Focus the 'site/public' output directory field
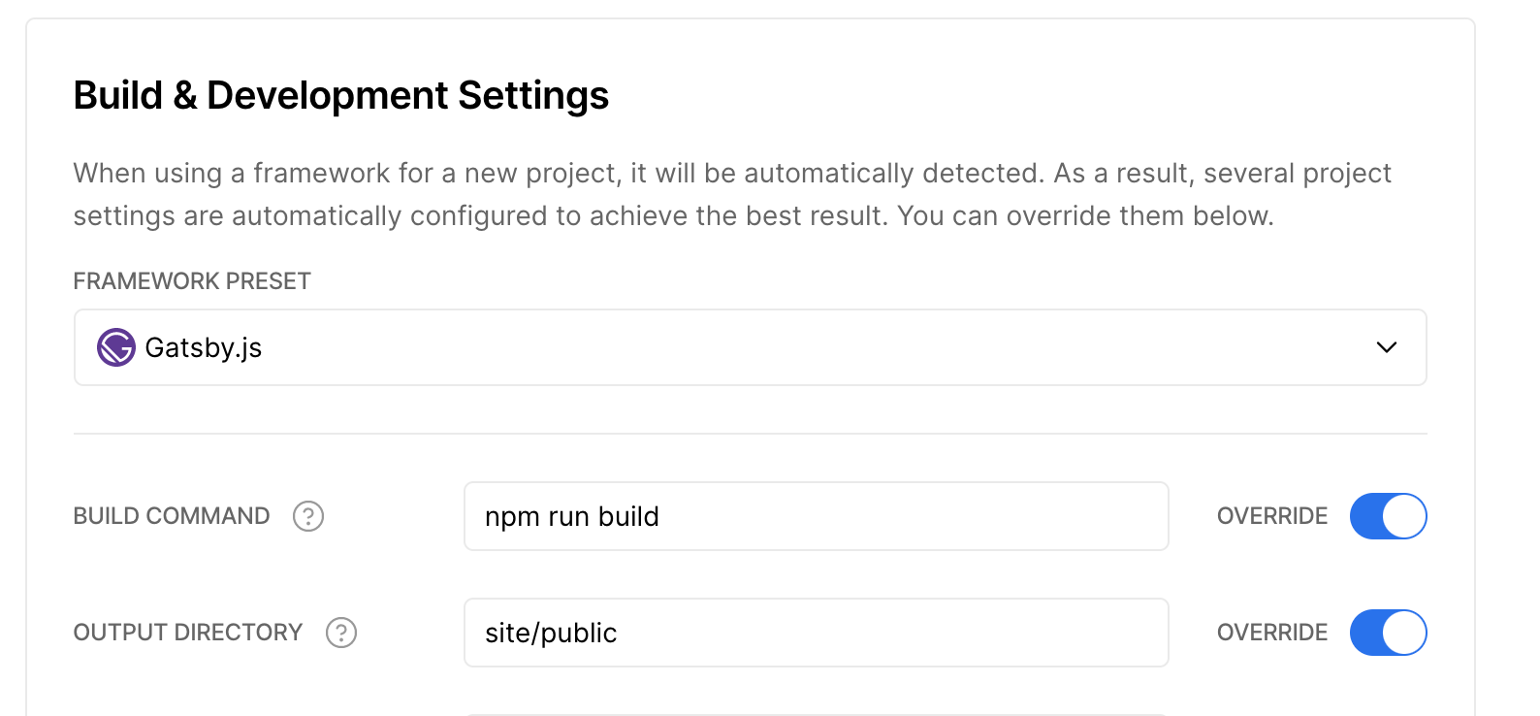Image resolution: width=1540 pixels, height=716 pixels. pyautogui.click(x=817, y=633)
